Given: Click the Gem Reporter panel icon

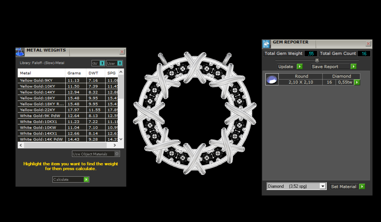Looking at the screenshot, I should pos(266,44).
